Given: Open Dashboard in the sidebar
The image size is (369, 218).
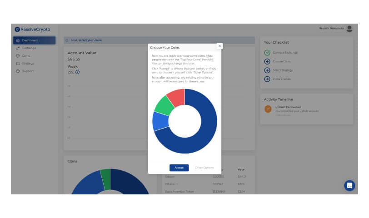Looking at the screenshot, I should click(x=35, y=40).
